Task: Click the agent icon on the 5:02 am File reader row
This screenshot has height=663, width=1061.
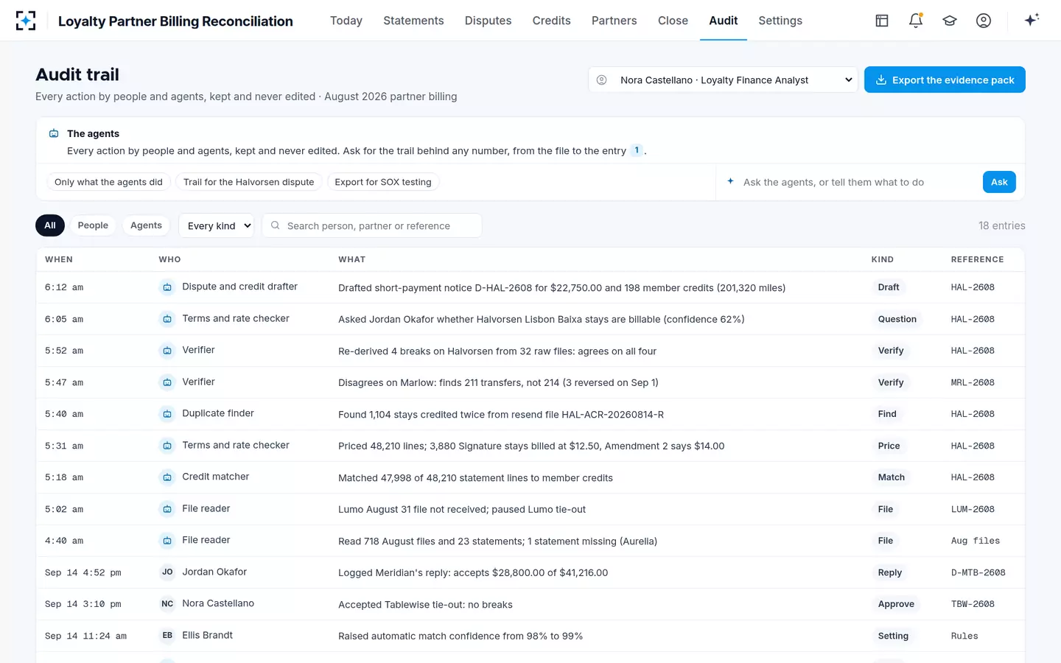Action: click(167, 509)
